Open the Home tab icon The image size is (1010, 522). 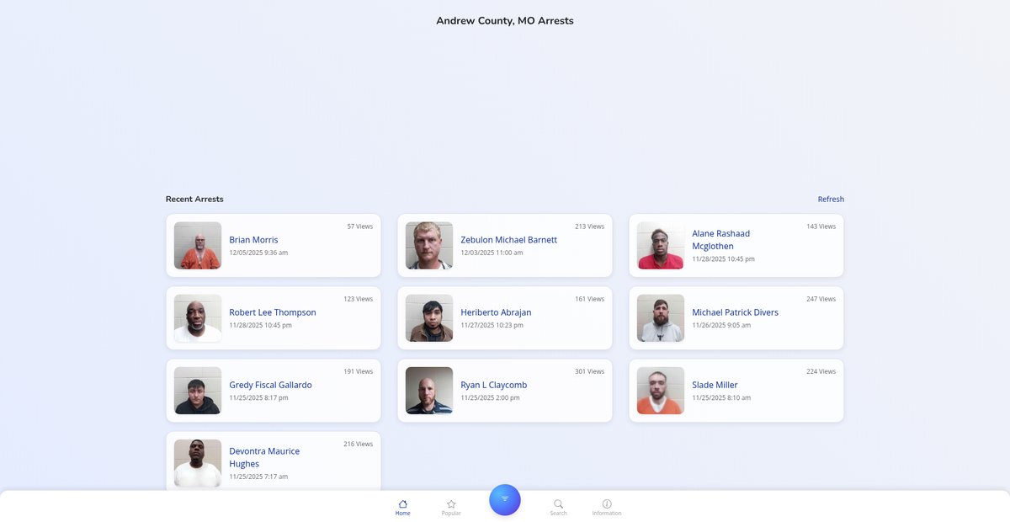tap(403, 503)
